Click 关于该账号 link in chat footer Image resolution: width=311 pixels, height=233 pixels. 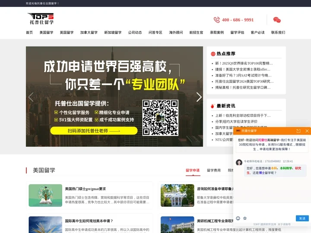(284, 224)
